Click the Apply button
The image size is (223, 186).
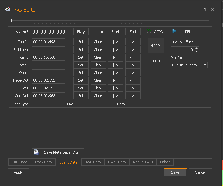pyautogui.click(x=19, y=172)
